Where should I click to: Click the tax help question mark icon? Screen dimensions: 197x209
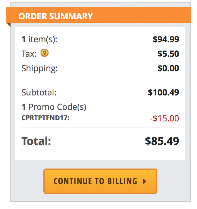(45, 53)
